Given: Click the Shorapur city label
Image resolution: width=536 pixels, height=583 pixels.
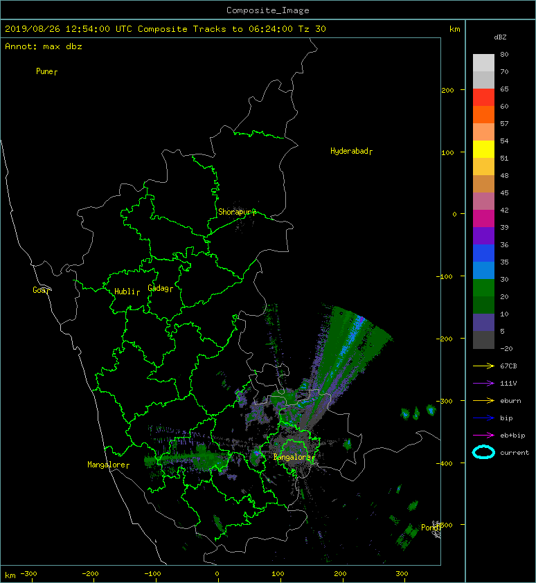Looking at the screenshot, I should pyautogui.click(x=237, y=212).
